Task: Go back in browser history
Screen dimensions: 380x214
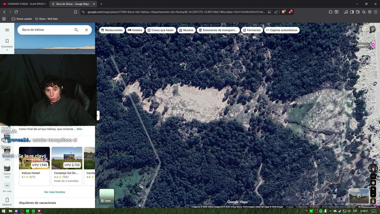Action: pyautogui.click(x=4, y=12)
